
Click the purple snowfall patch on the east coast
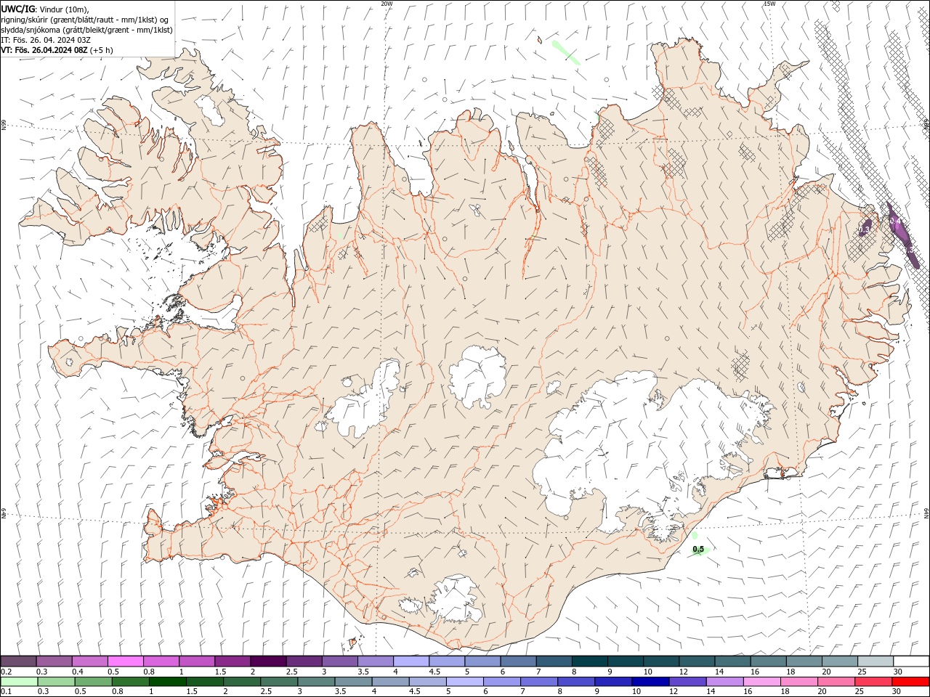pos(903,236)
